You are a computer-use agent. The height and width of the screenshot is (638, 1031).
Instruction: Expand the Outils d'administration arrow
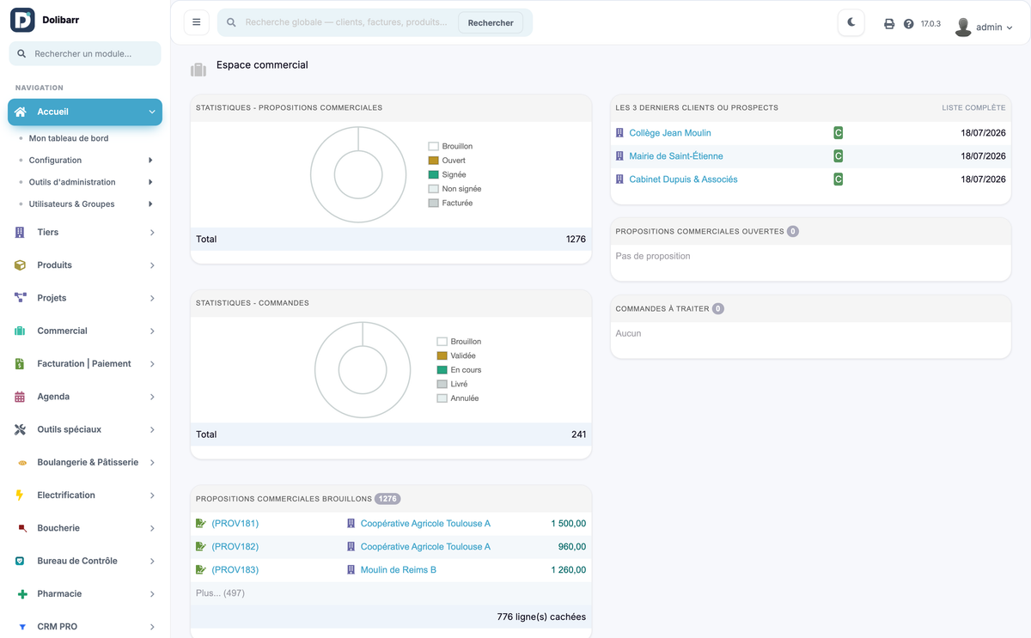tap(150, 182)
